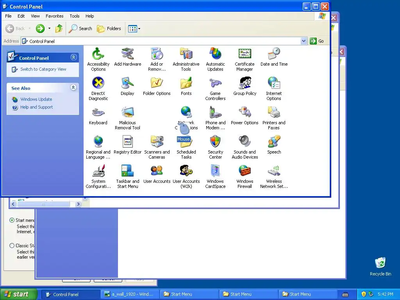Select the Classic Start menu radio option
Screen dimensions: 400x300
12,245
